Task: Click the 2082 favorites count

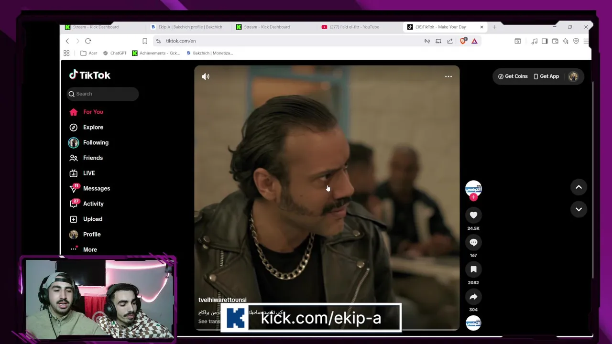Action: [473, 283]
